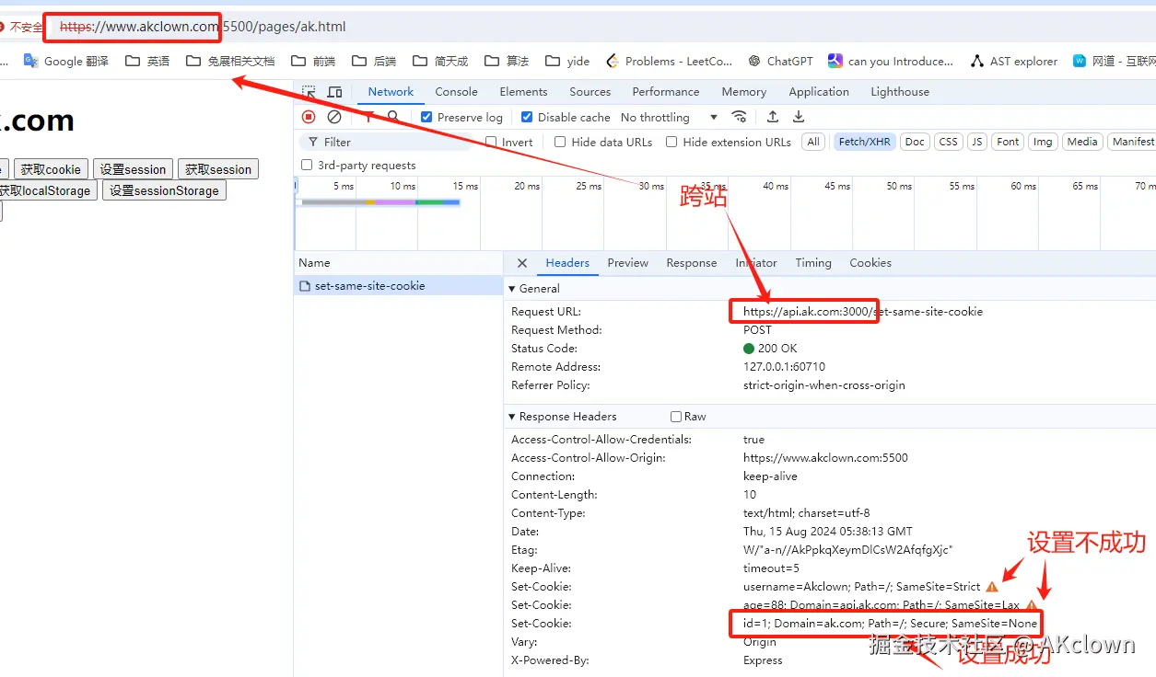Click the 获取session button
1156x677 pixels.
click(218, 169)
